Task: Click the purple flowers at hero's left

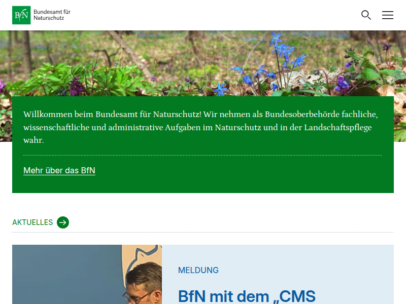Action: tap(76, 86)
